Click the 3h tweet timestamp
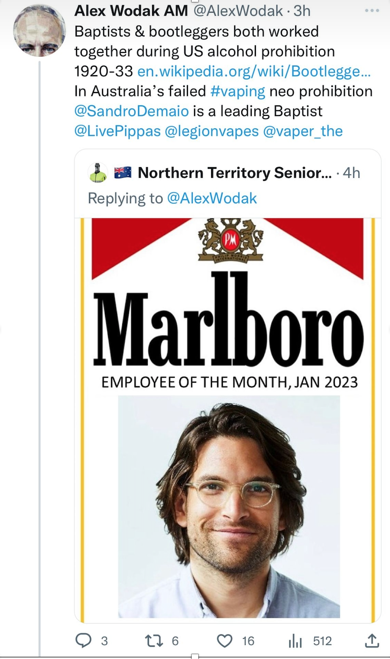The height and width of the screenshot is (659, 390). click(302, 10)
